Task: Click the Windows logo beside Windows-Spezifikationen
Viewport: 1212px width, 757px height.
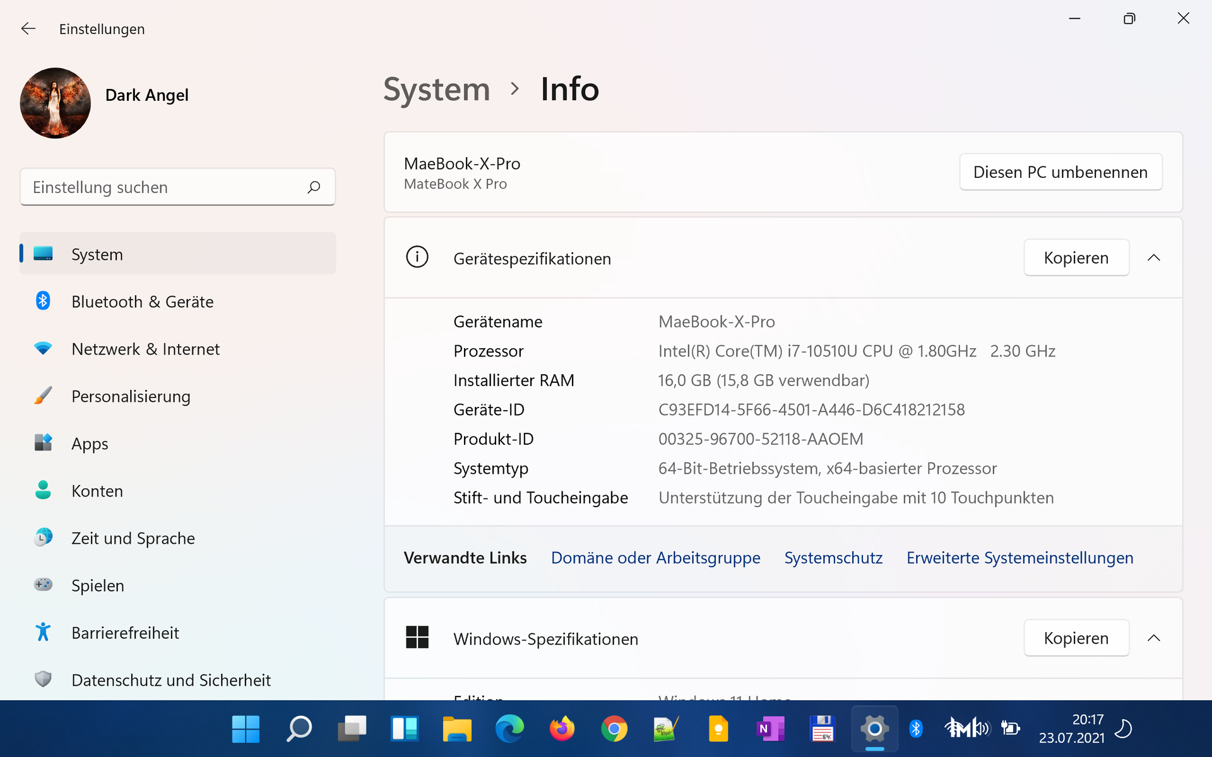Action: [417, 638]
